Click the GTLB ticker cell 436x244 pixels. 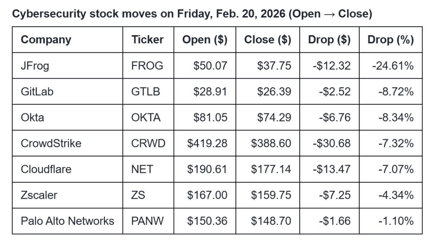(146, 92)
